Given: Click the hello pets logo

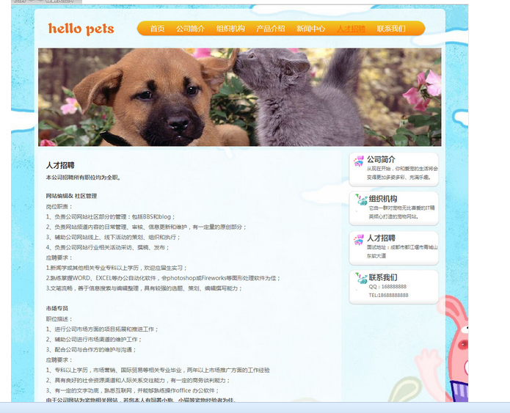Looking at the screenshot, I should pos(81,29).
